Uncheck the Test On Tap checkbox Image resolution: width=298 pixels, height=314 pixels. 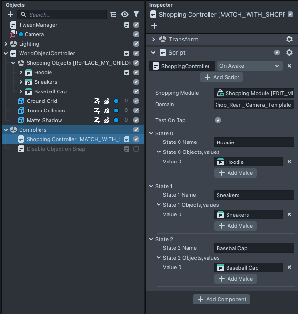click(218, 120)
